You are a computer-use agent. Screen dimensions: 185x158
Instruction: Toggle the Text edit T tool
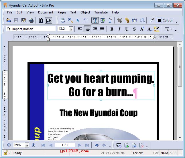pyautogui.click(x=95, y=20)
